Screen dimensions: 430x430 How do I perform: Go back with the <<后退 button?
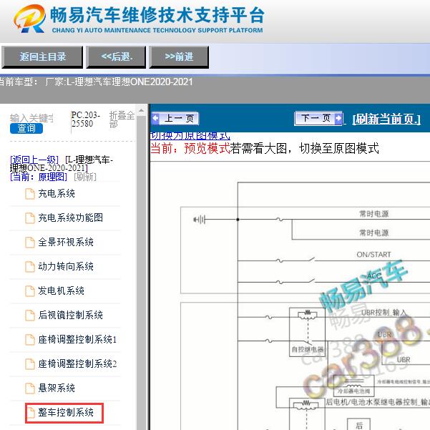(116, 57)
